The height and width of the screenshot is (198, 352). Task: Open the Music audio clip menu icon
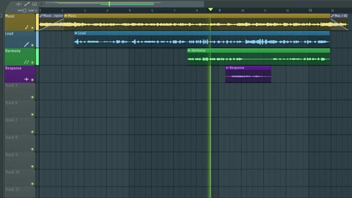66,16
